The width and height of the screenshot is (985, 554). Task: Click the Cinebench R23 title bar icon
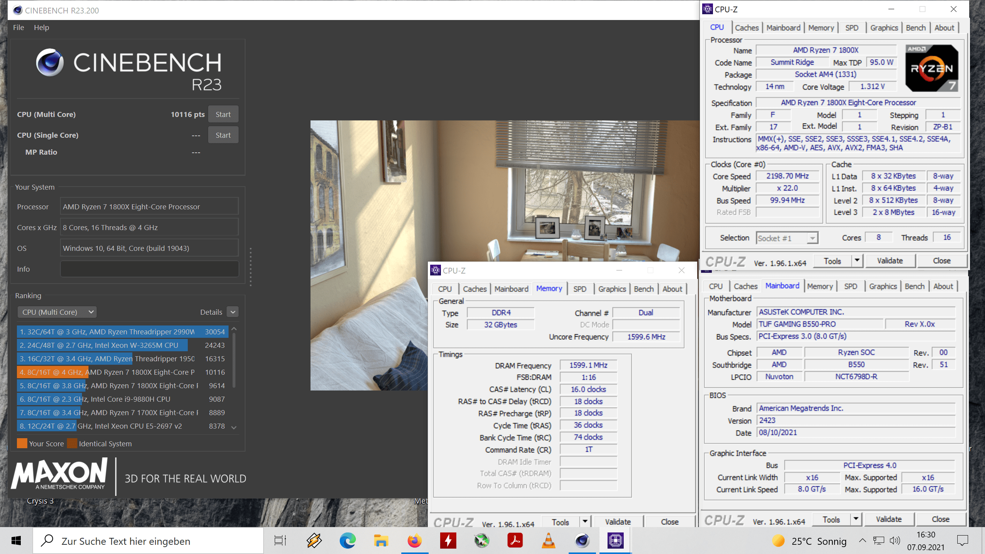[17, 10]
